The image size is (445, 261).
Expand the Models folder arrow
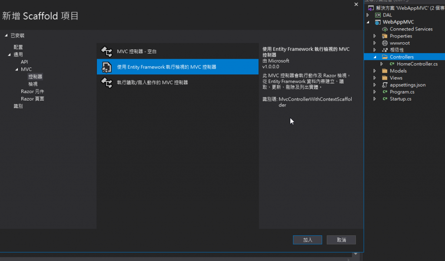click(x=375, y=71)
